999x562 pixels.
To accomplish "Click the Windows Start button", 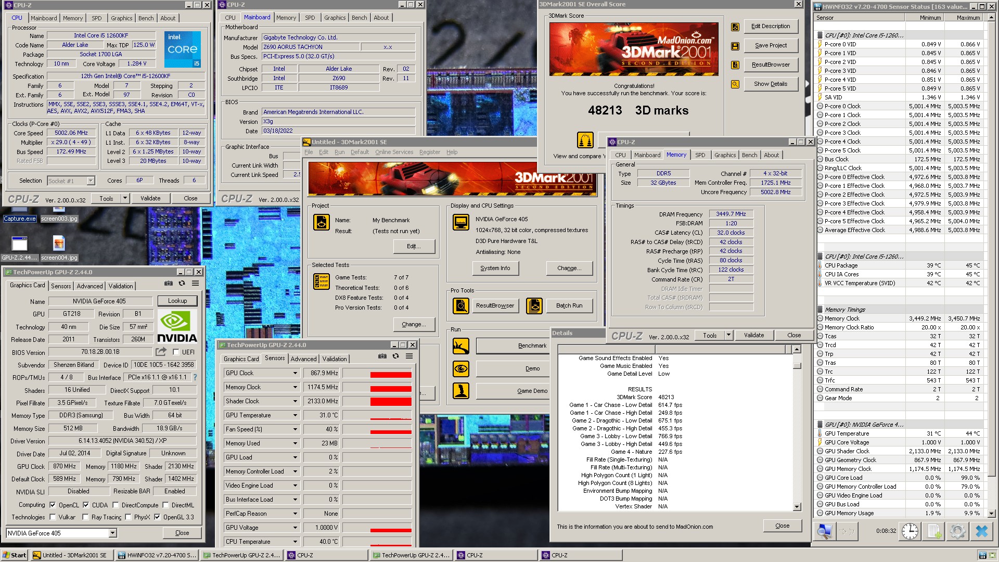I will click(15, 555).
